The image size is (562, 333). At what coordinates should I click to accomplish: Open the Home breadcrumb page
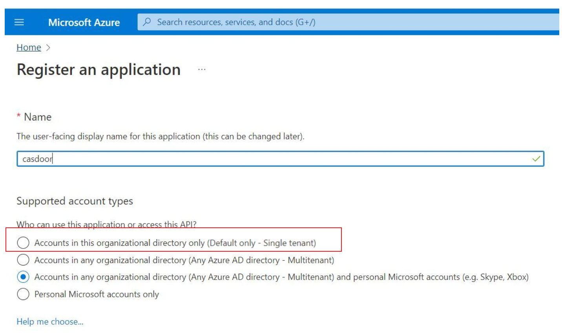pos(28,47)
